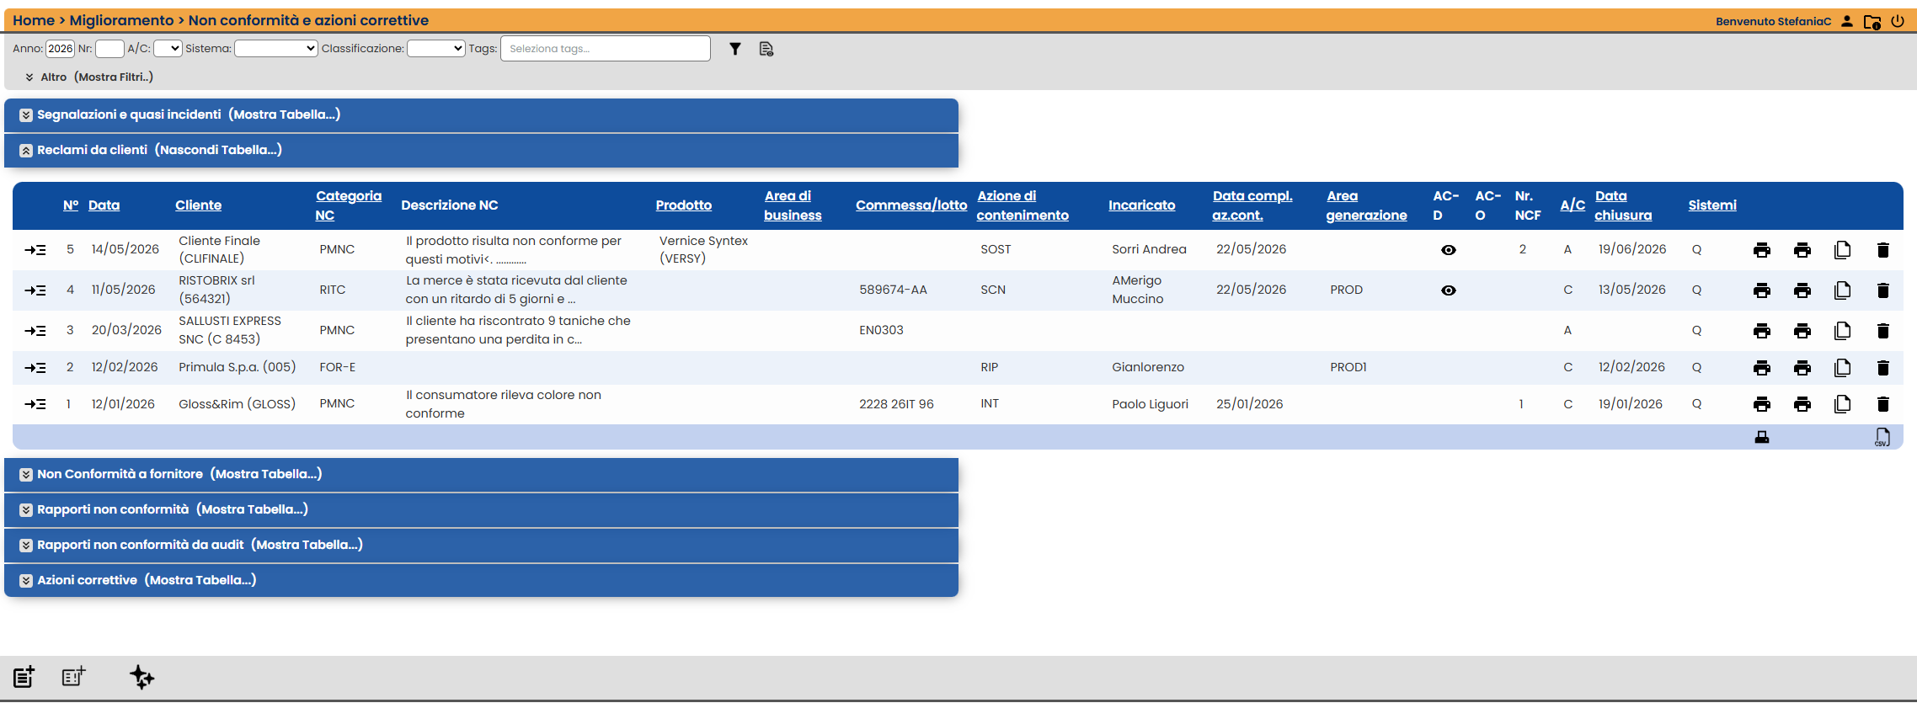Image resolution: width=1917 pixels, height=703 pixels.
Task: Click the Benvenuto StefaniaC text
Action: coord(1773,22)
